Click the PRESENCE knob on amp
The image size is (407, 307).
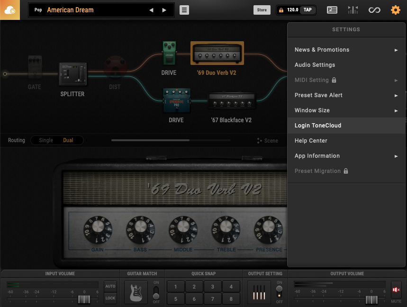coord(268,230)
